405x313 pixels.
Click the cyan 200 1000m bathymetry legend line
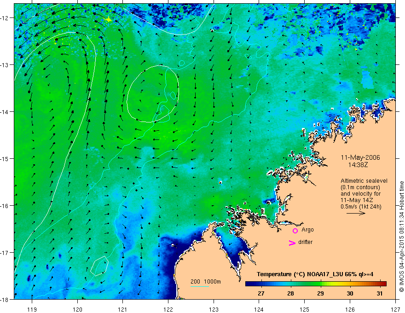pos(200,287)
